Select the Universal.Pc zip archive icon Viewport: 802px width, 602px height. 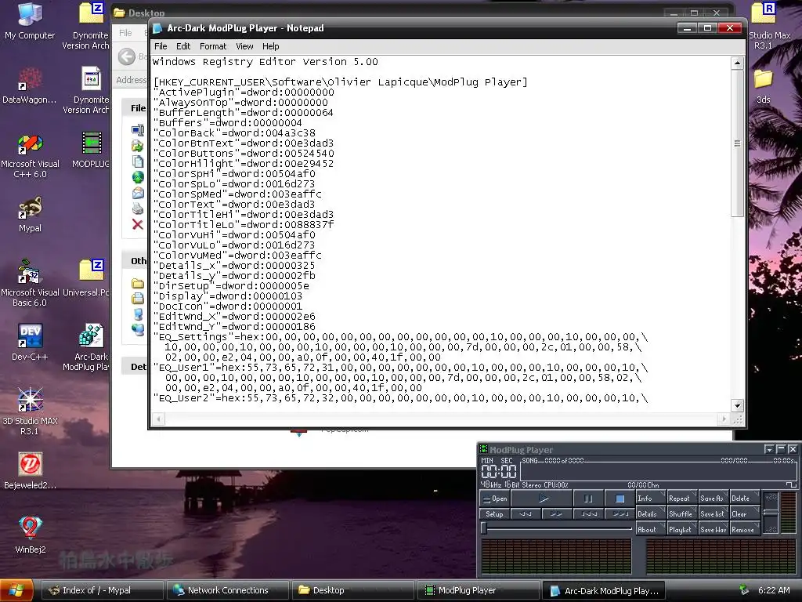[x=87, y=278]
